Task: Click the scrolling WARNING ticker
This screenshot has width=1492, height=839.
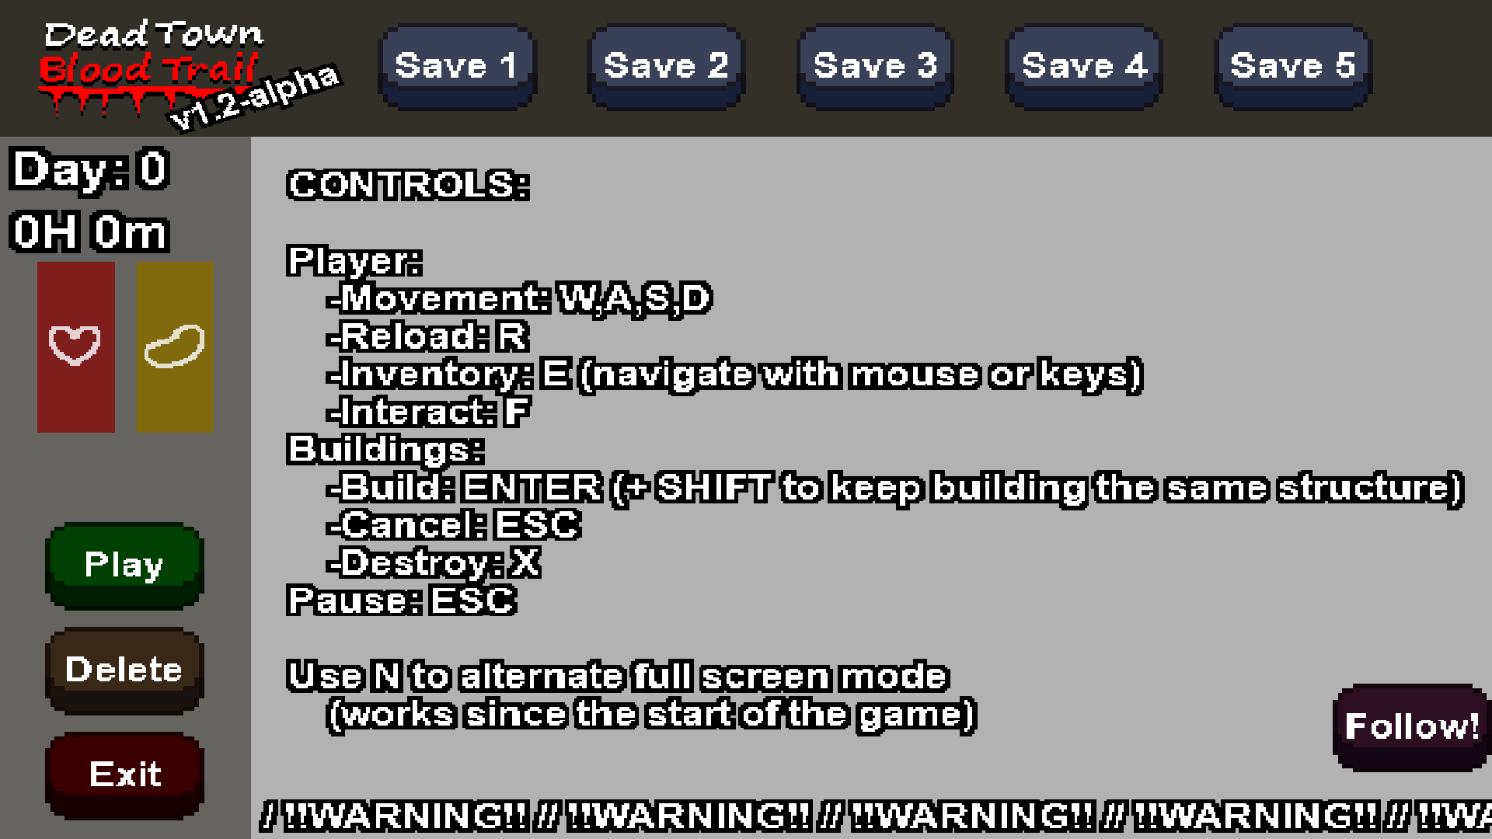Action: (876, 816)
